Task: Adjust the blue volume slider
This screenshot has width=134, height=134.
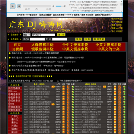Action: click(x=59, y=6)
